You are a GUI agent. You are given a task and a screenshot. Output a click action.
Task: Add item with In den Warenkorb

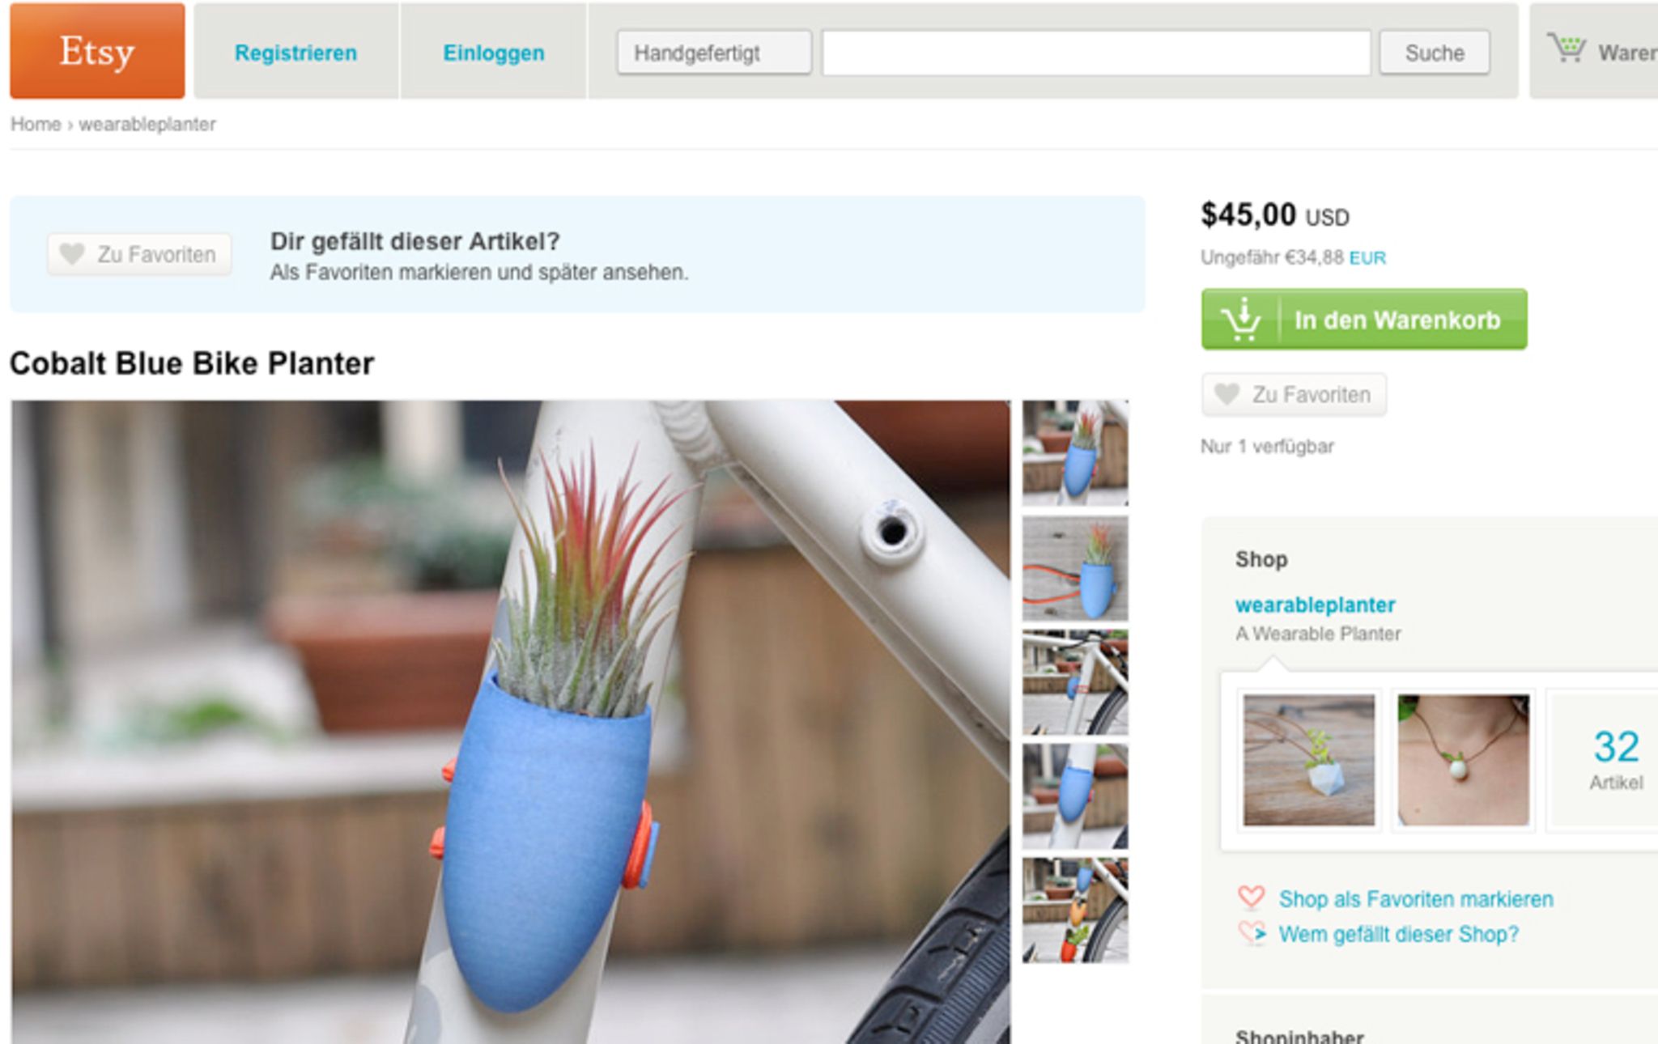1364,319
